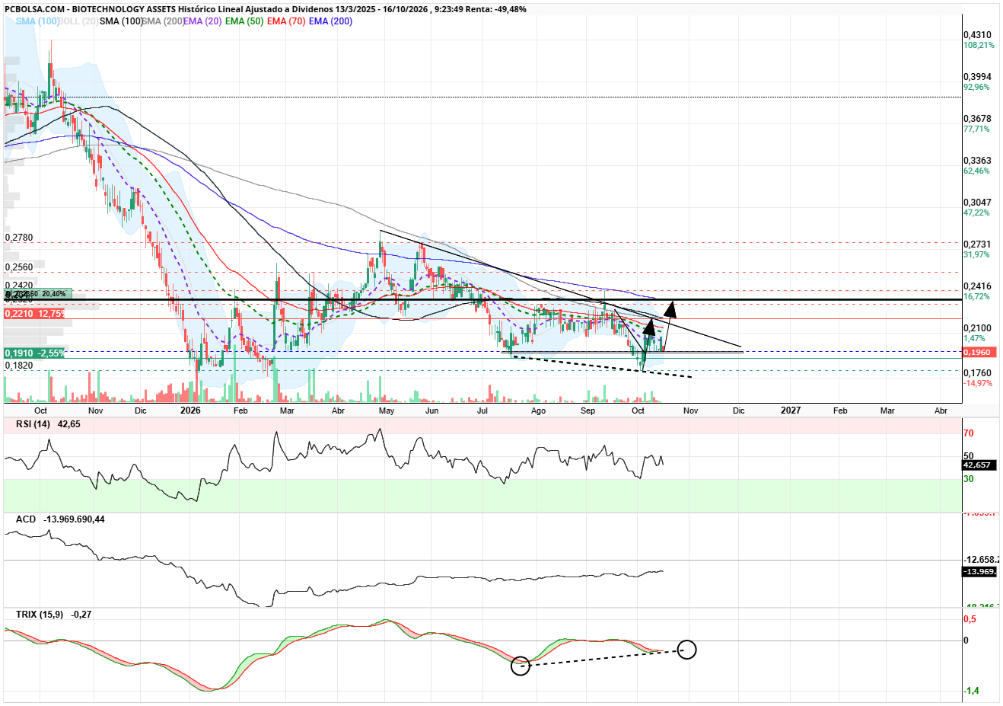The width and height of the screenshot is (1003, 706).
Task: Click the TRIX 0,5 scale label
Action: tap(970, 619)
